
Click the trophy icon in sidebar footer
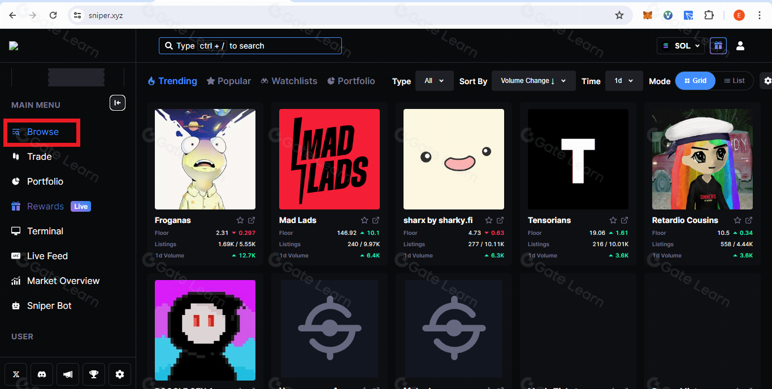pyautogui.click(x=94, y=374)
